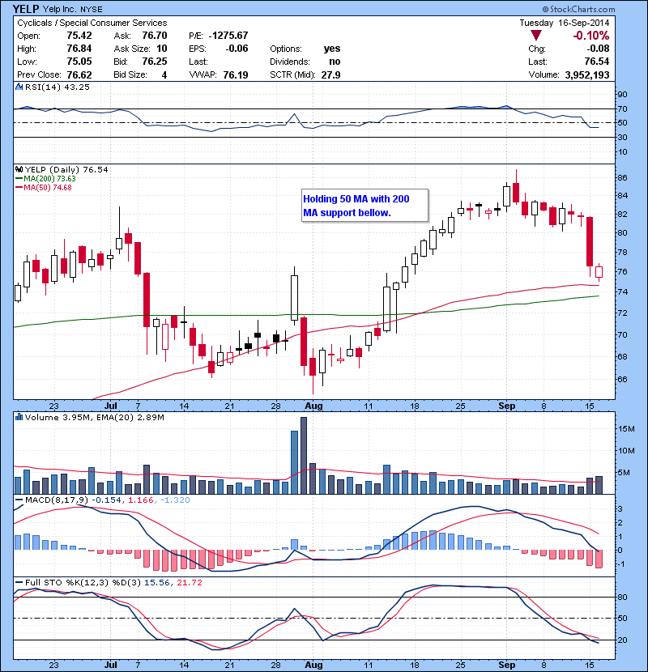Image resolution: width=648 pixels, height=672 pixels.
Task: Click the tallest volume bar near Aug
Action: (x=304, y=456)
